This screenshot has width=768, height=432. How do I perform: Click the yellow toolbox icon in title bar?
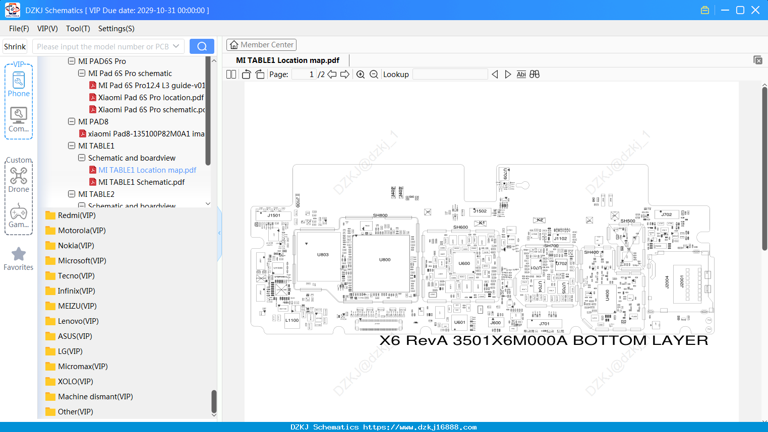pyautogui.click(x=705, y=10)
